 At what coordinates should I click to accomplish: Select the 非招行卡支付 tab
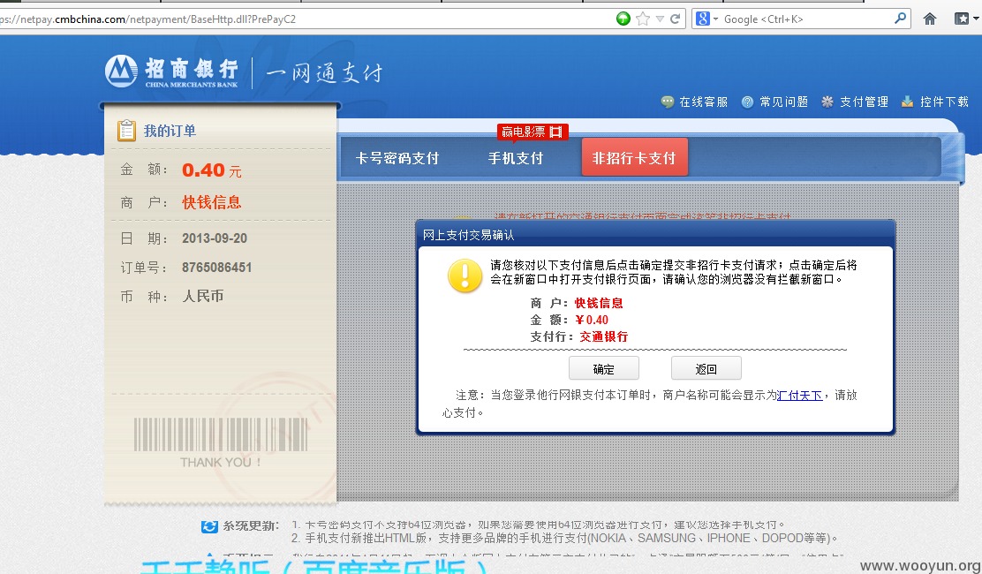tap(634, 158)
